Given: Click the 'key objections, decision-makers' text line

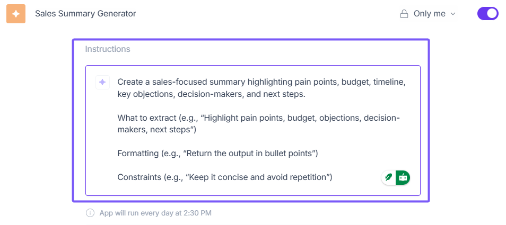Looking at the screenshot, I should tap(212, 94).
